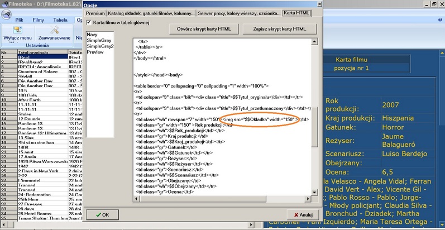Switch to the Premium tab
Image resolution: width=445 pixels, height=230 pixels.
coord(95,12)
